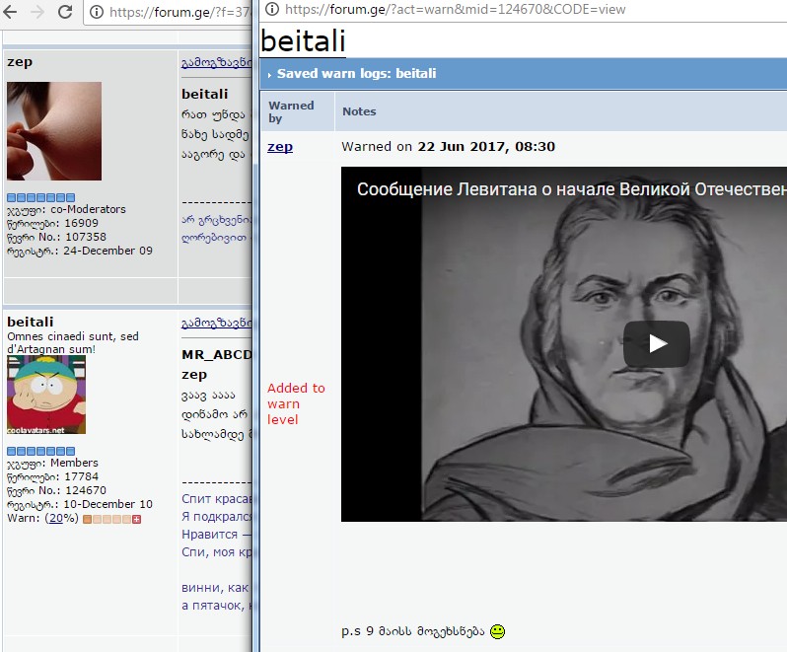Open beitali username in left forum post sidebar
This screenshot has width=787, height=652.
(x=31, y=322)
